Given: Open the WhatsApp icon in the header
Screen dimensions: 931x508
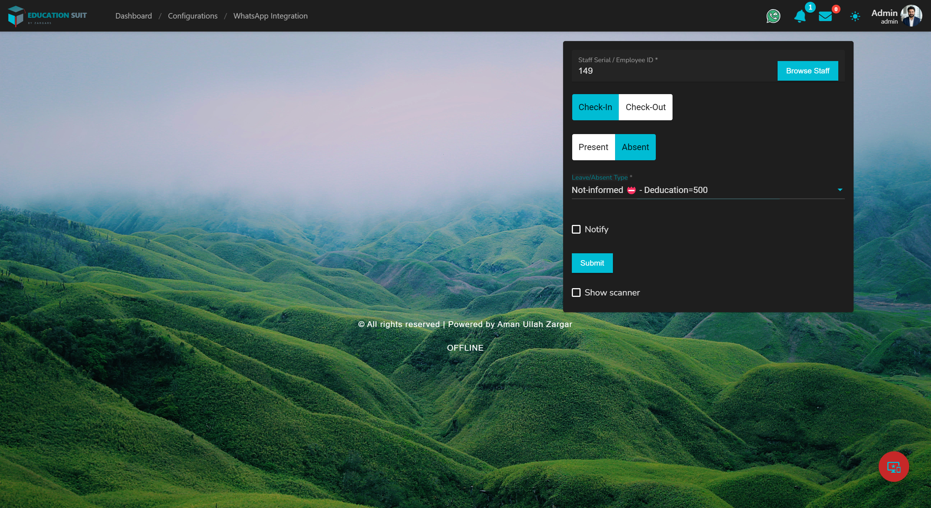Looking at the screenshot, I should (x=773, y=16).
